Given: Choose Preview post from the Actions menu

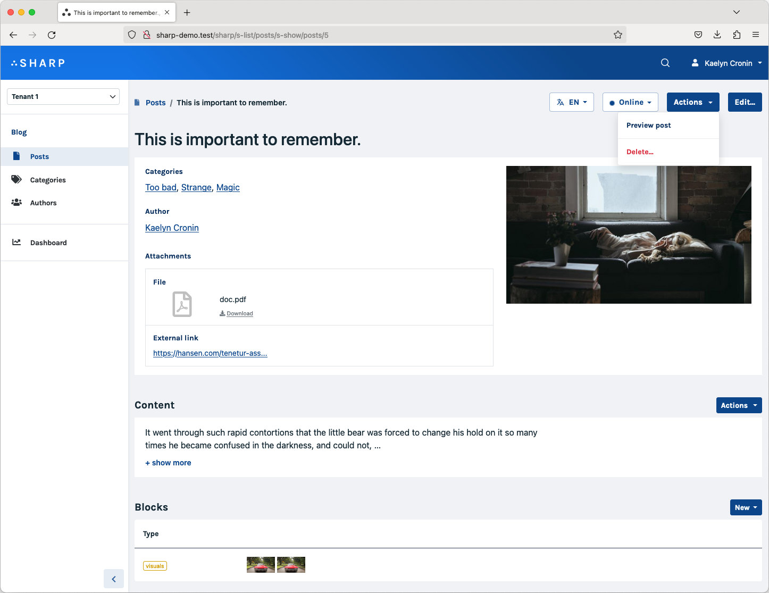Looking at the screenshot, I should pyautogui.click(x=668, y=126).
